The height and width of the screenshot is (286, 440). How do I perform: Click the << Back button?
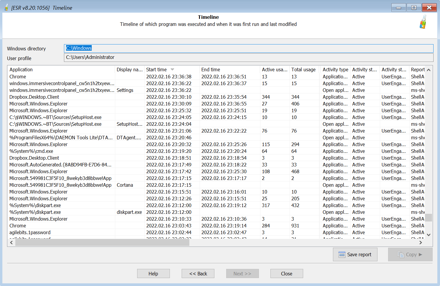(x=198, y=273)
